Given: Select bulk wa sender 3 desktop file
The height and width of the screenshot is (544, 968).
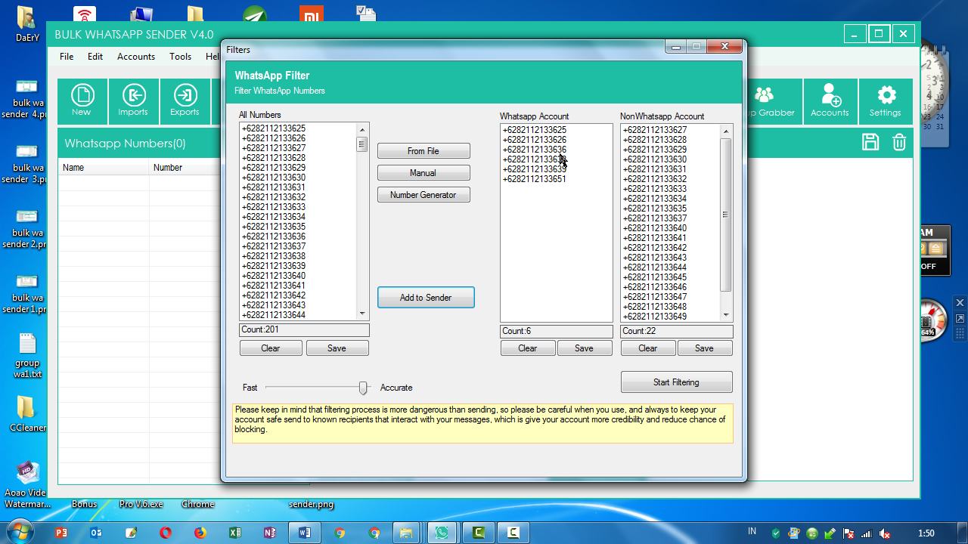Looking at the screenshot, I should 26,163.
